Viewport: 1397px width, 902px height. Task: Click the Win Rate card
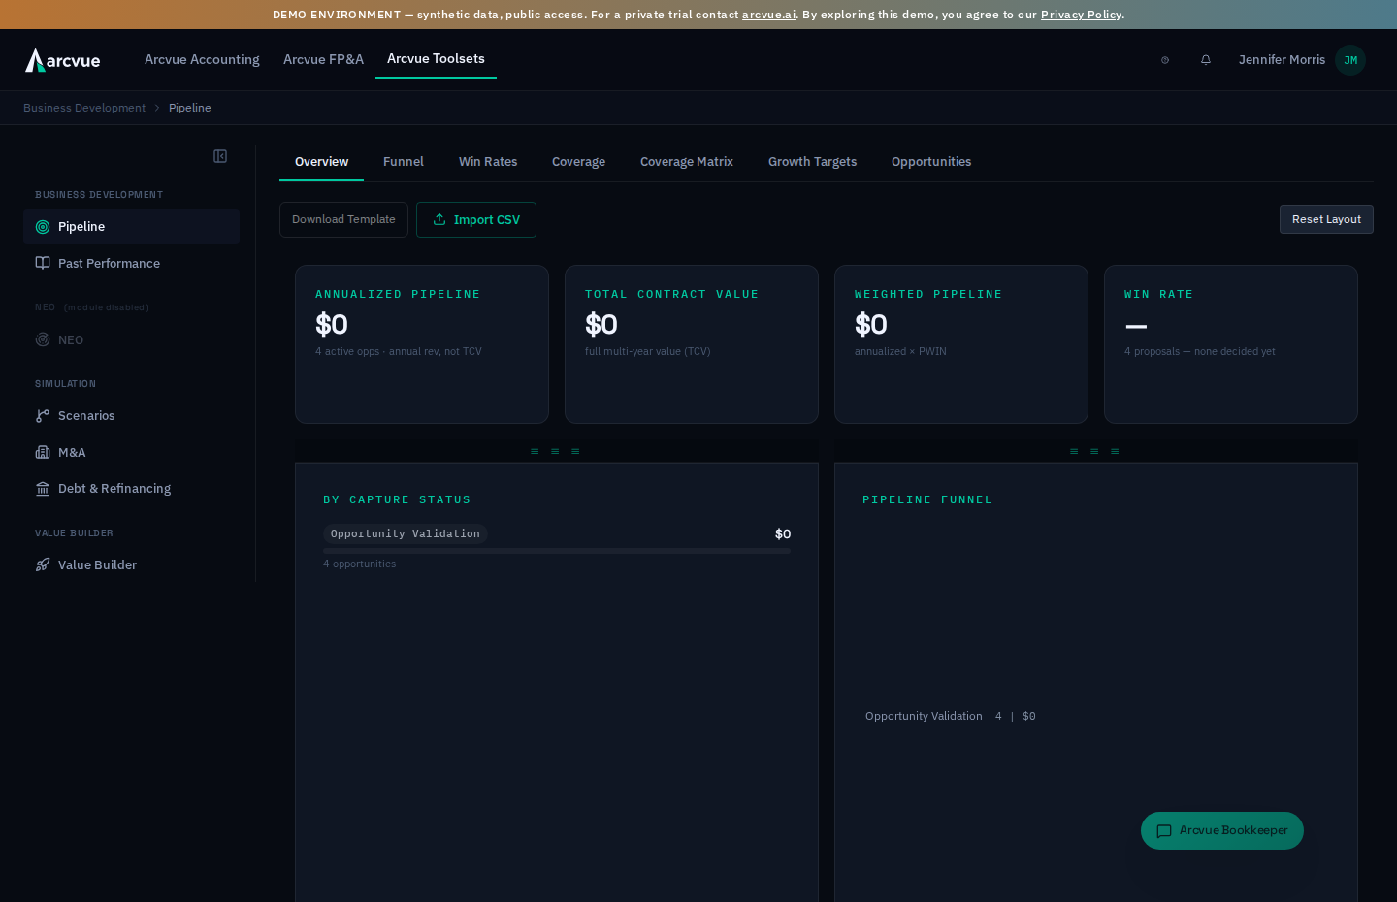click(x=1231, y=344)
